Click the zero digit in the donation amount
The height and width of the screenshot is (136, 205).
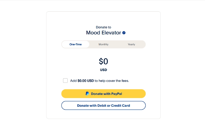(106, 61)
